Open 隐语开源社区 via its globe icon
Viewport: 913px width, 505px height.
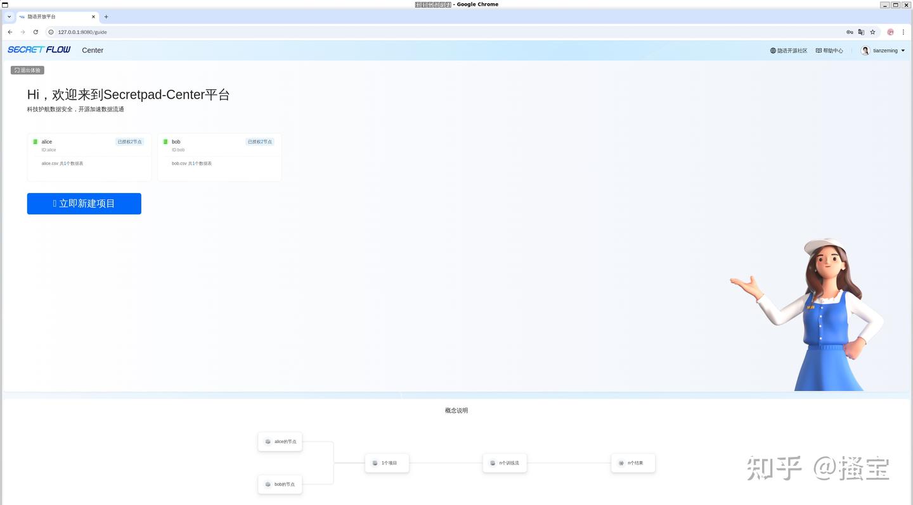click(x=772, y=50)
